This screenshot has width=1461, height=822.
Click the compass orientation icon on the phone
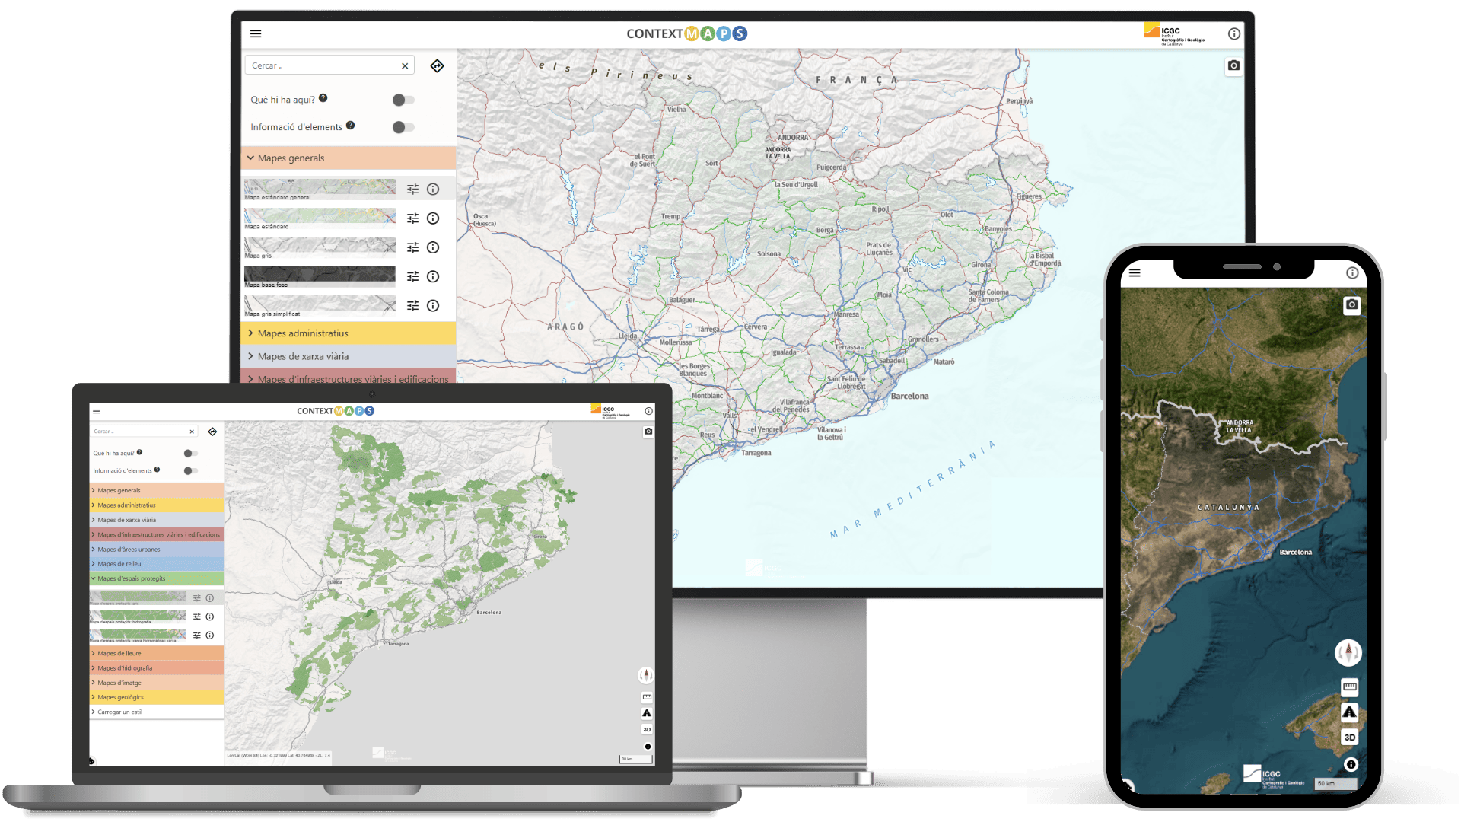click(x=1348, y=652)
